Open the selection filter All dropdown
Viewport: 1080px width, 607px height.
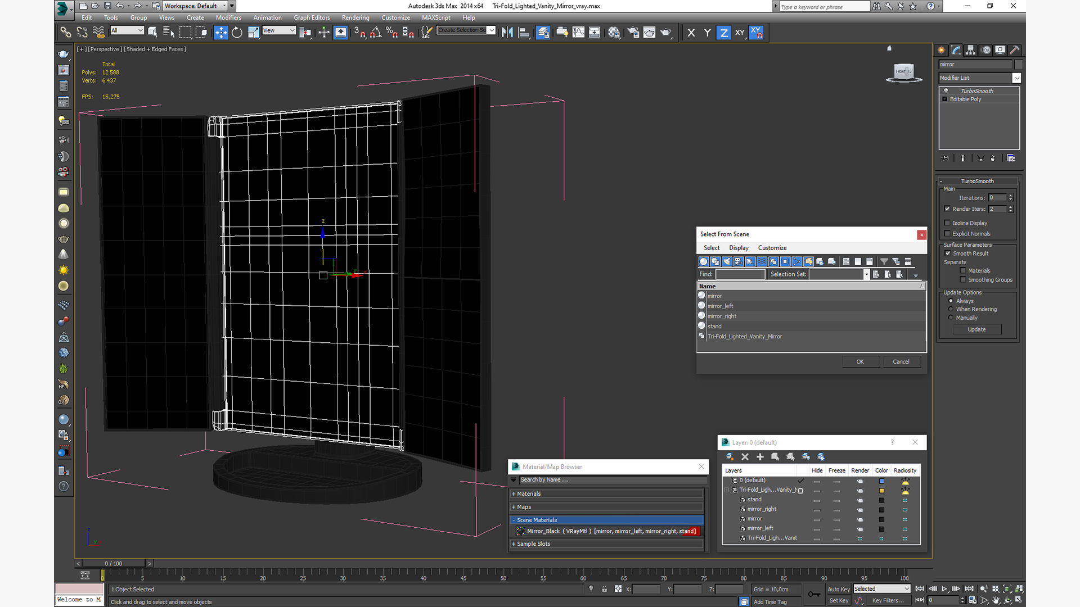point(127,30)
